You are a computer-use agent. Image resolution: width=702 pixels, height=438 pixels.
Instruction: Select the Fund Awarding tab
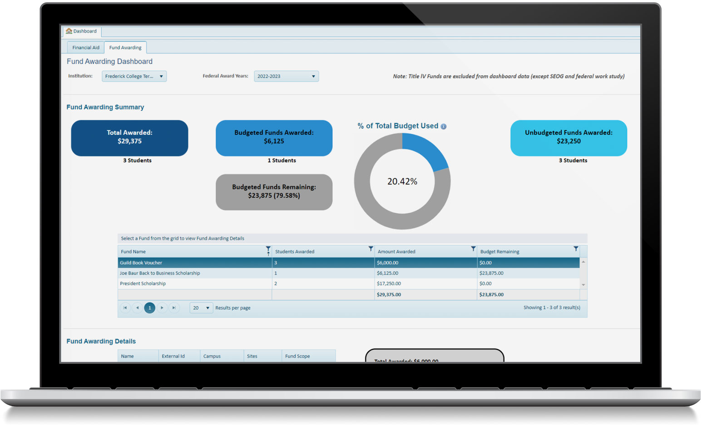click(125, 47)
